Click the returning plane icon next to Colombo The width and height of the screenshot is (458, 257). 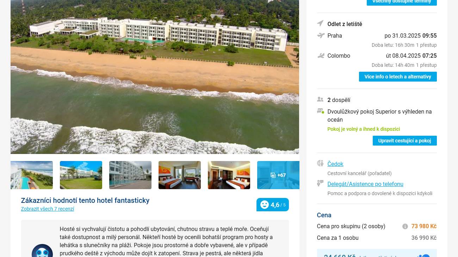321,56
